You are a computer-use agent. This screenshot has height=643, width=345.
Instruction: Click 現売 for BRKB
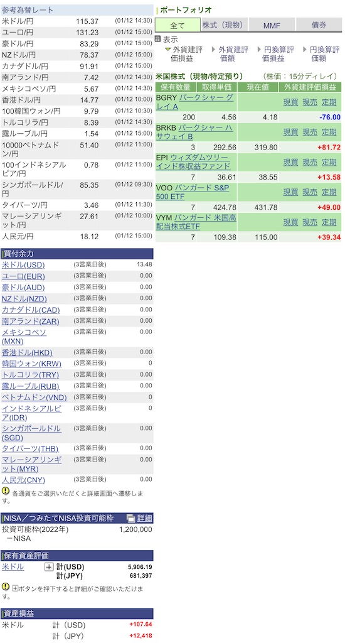point(310,132)
